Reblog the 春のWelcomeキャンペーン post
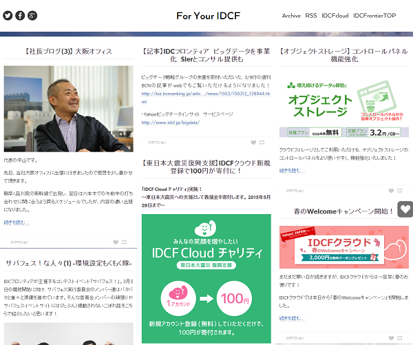This screenshot has width=413, height=345. [400, 338]
